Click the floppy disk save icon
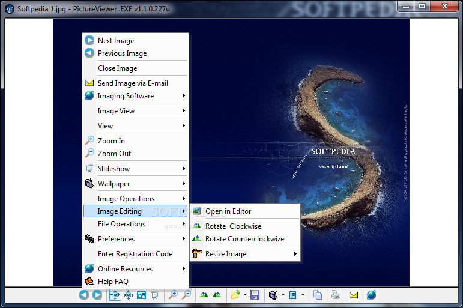Viewport: 463px width, 308px height. tap(255, 295)
